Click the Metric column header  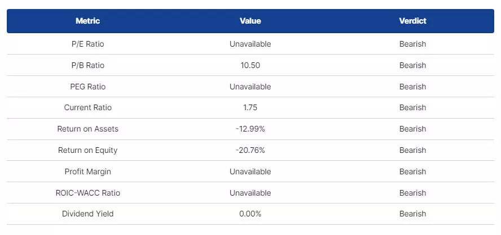point(87,21)
